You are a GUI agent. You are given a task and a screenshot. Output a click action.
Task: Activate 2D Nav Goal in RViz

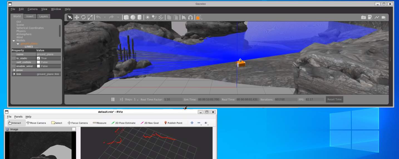click(150, 123)
